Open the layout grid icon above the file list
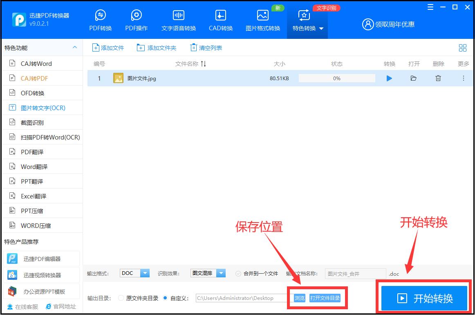475x315 pixels. (x=463, y=47)
